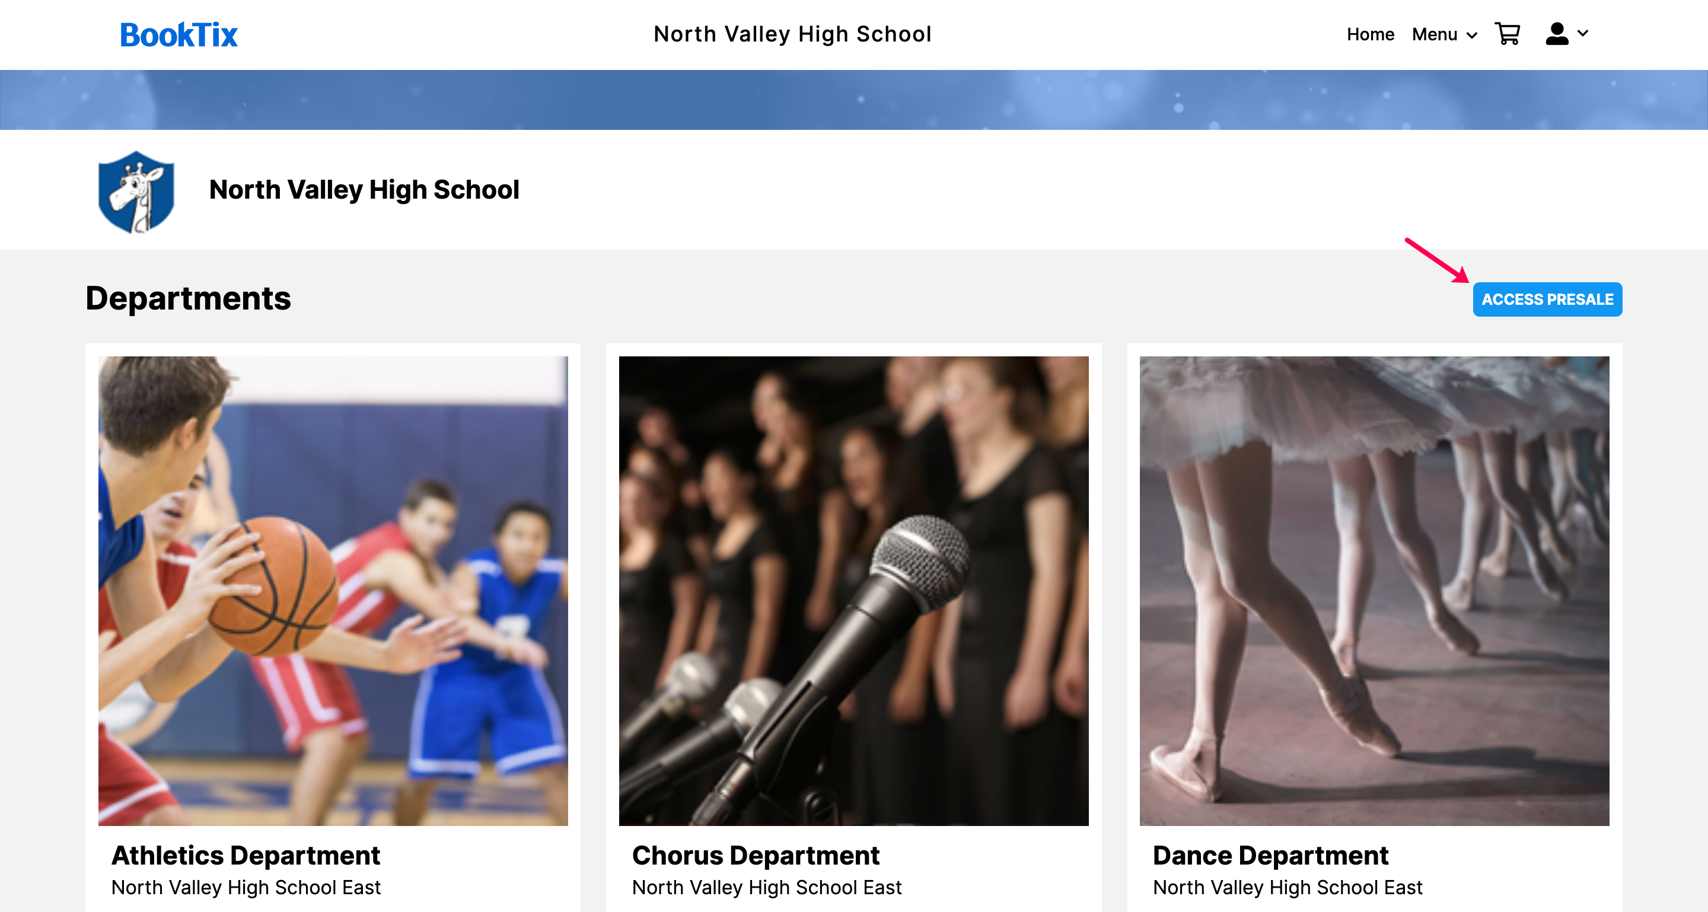Select the ballet dancers thumbnail
Viewport: 1708px width, 912px height.
tap(1374, 591)
